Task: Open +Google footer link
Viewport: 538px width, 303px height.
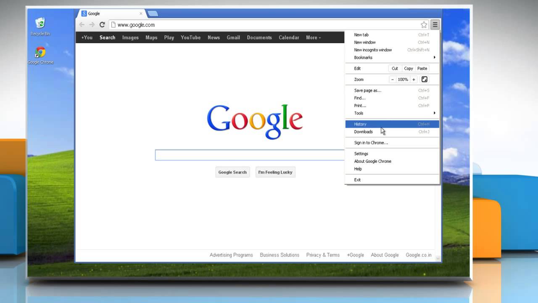Action: coord(355,255)
